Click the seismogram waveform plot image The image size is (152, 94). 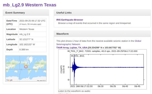[x=102, y=69]
